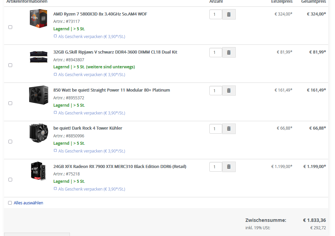The width and height of the screenshot is (335, 236).
Task: Open the be quiet! Straight Power 11 link
Action: pos(111,90)
